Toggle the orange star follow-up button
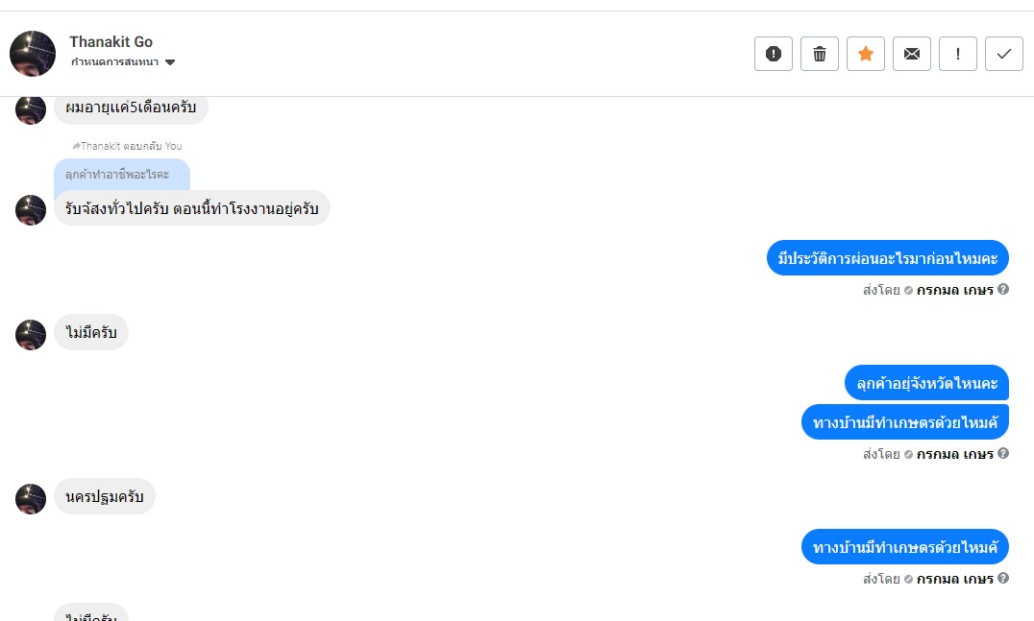1034x621 pixels. (x=866, y=54)
